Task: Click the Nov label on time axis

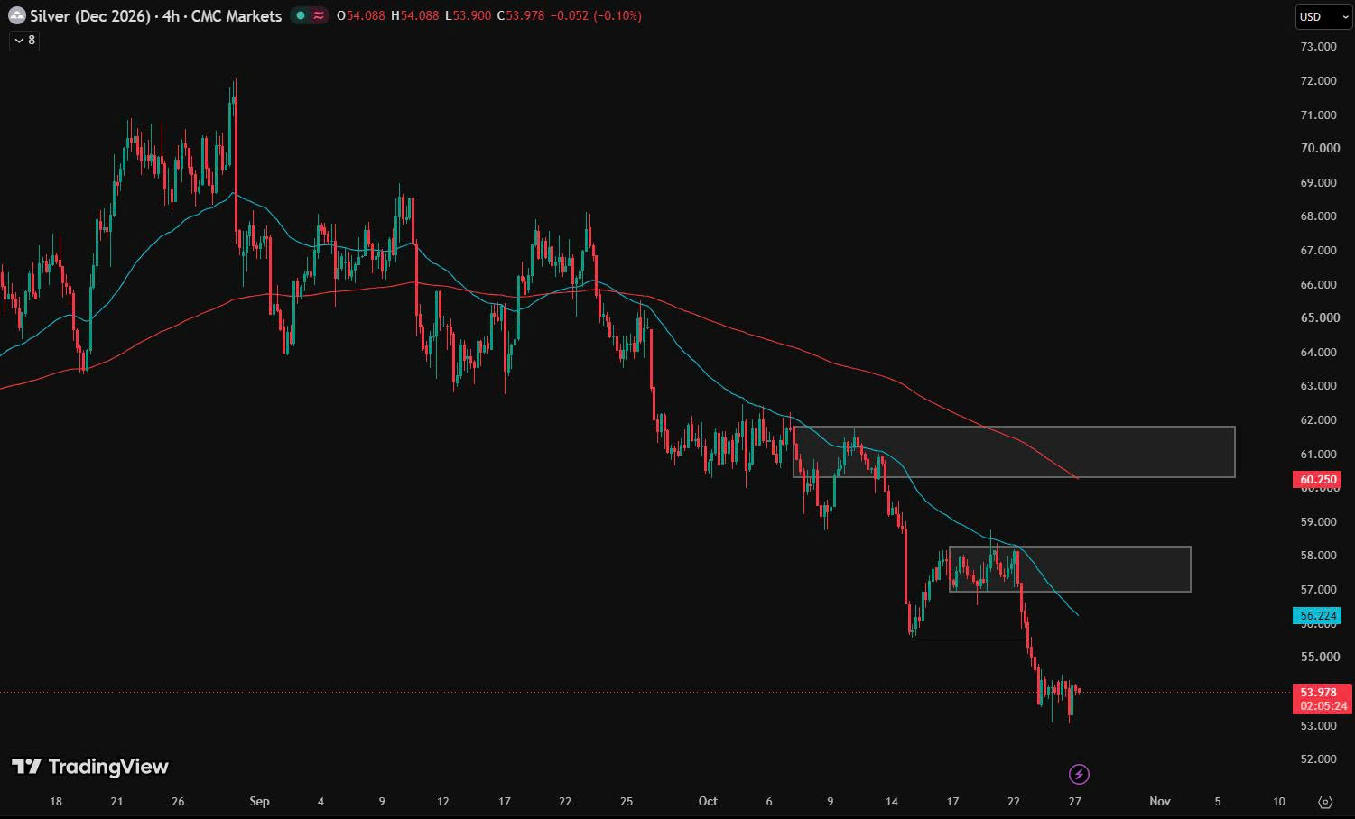Action: (x=1160, y=801)
